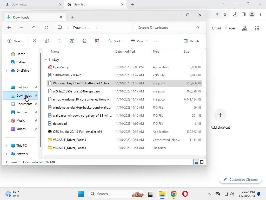Viewport: 266px width, 200px height.
Task: Open Videos in the navigation pane
Action: click(21, 129)
